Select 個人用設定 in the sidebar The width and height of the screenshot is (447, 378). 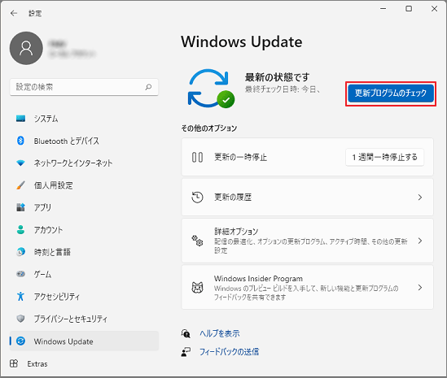coord(84,185)
